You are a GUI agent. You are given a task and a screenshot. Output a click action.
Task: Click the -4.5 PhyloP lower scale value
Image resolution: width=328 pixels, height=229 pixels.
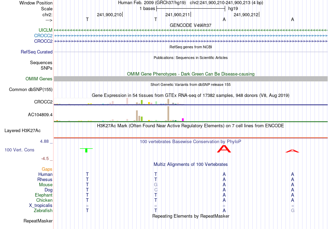point(45,159)
